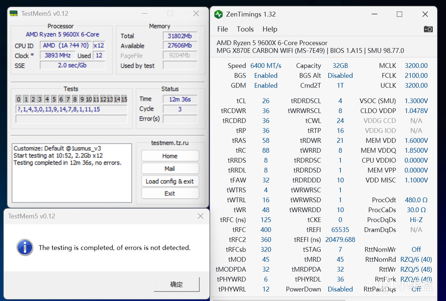
Task: Open the Help menu in ZenTimings
Action: coord(270,29)
